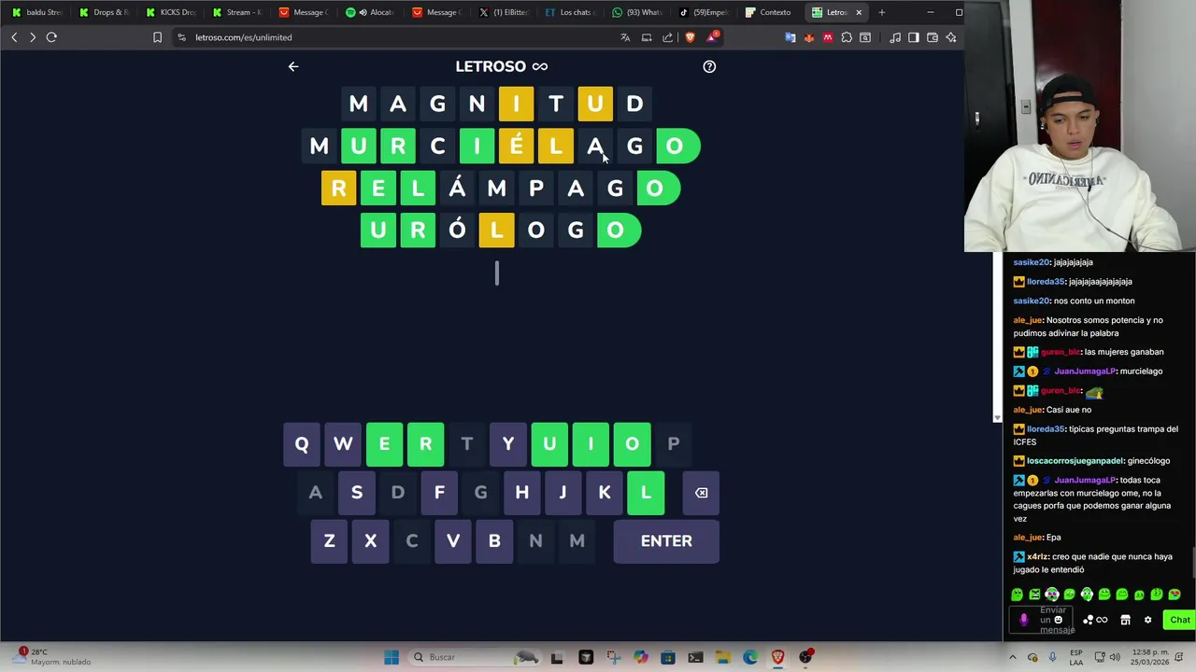Switch to the TikTok Empel tab
The width and height of the screenshot is (1196, 672).
(703, 12)
